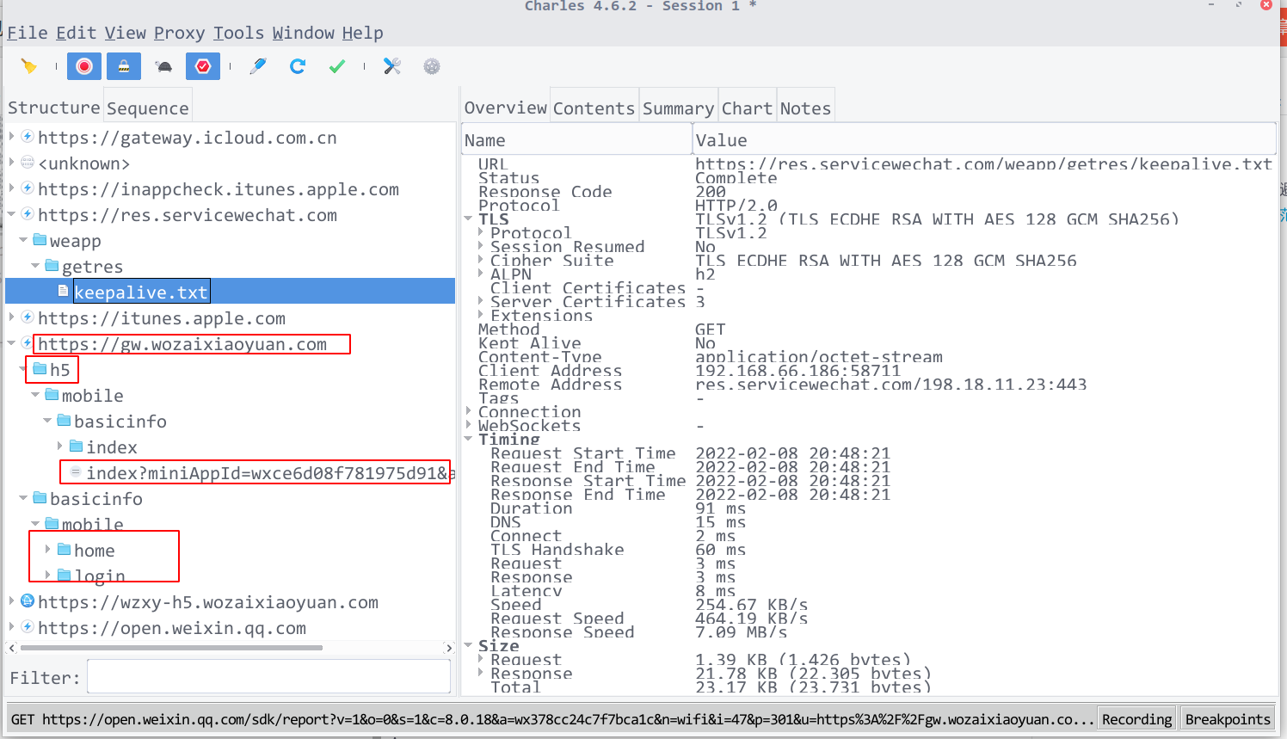Expand the home folder arrow
The width and height of the screenshot is (1287, 739).
tap(48, 550)
